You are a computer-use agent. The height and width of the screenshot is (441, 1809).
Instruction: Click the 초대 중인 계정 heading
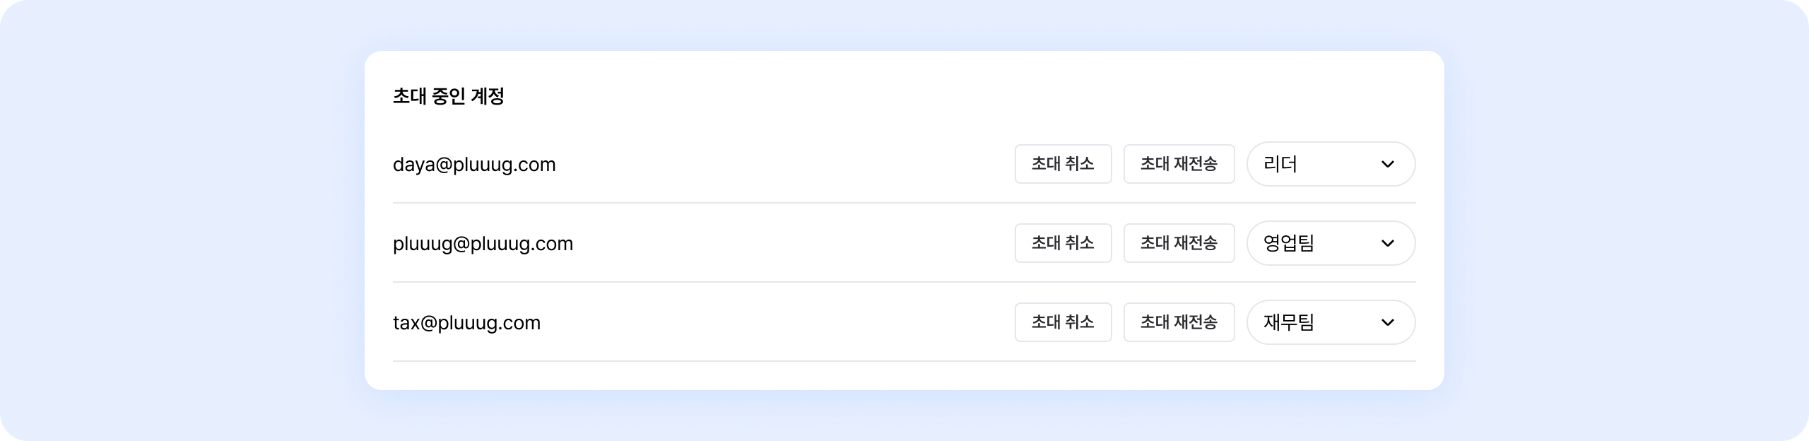point(448,96)
